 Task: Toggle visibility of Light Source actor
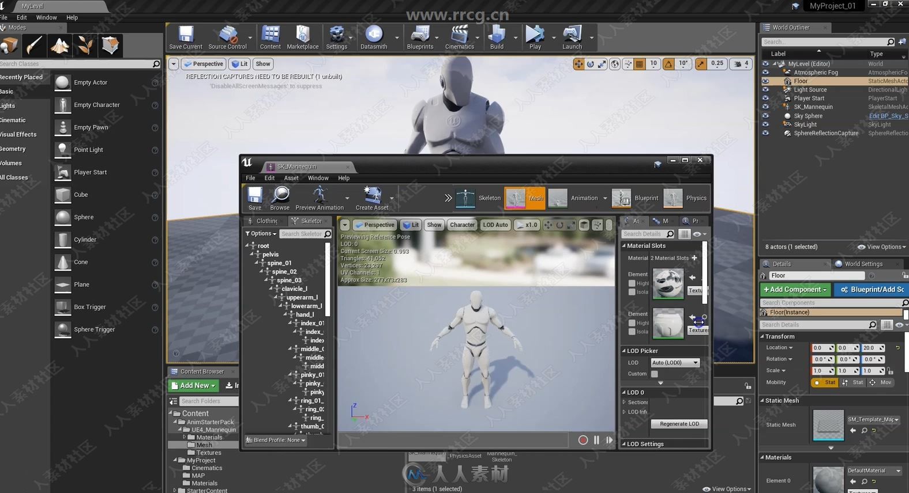pos(765,90)
